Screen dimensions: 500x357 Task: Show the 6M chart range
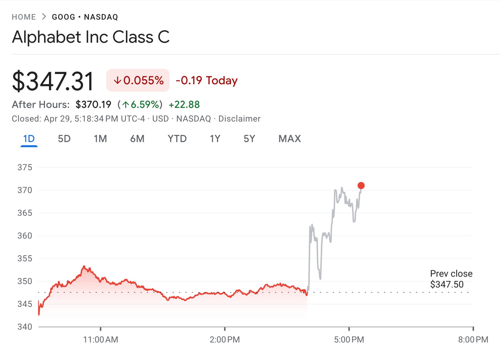pyautogui.click(x=137, y=139)
